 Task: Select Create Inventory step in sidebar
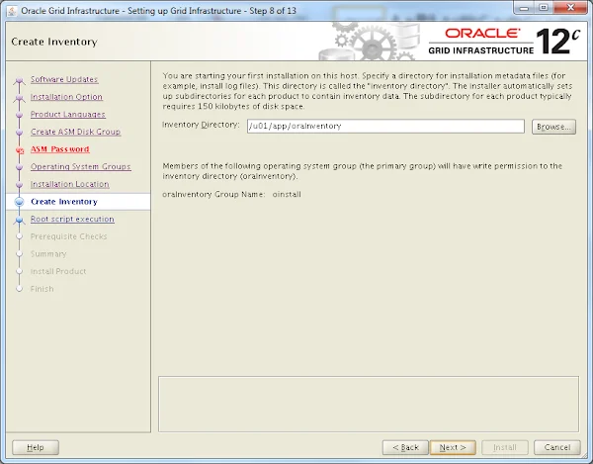(x=64, y=202)
